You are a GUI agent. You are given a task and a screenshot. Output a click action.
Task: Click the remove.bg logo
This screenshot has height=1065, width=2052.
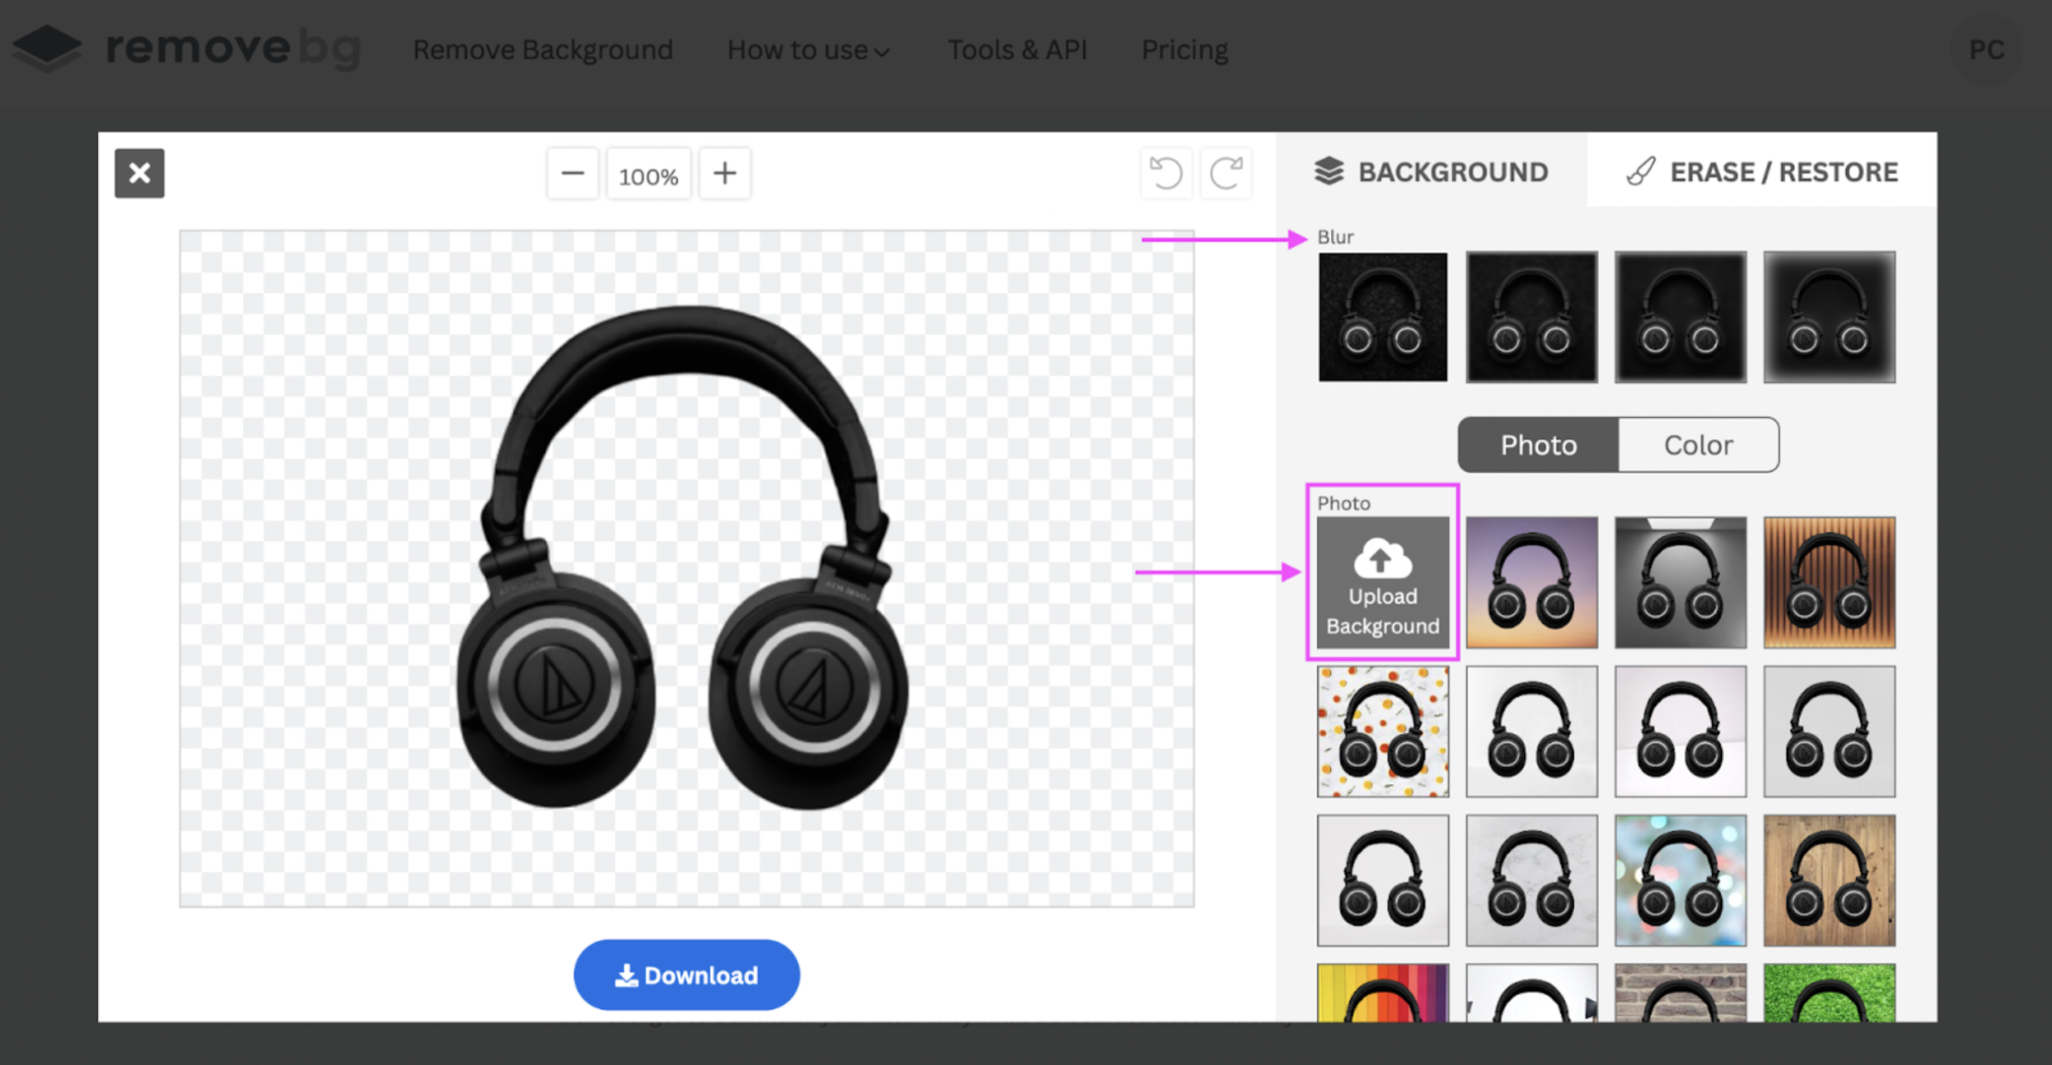coord(187,47)
